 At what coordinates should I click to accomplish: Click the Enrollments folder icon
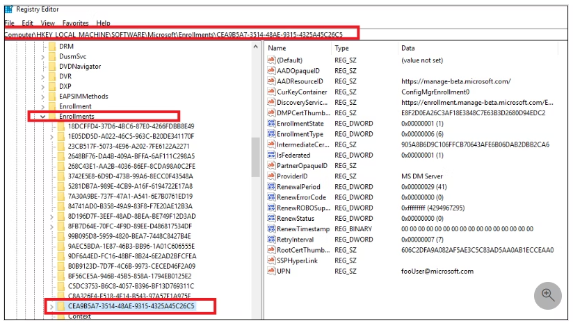tap(52, 117)
